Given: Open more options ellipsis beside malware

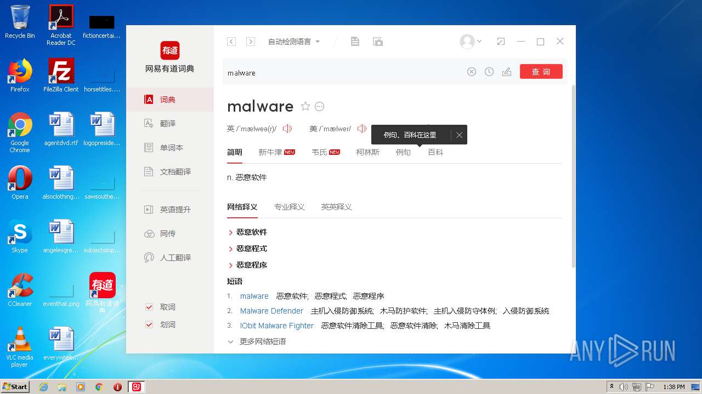Looking at the screenshot, I should pyautogui.click(x=320, y=106).
